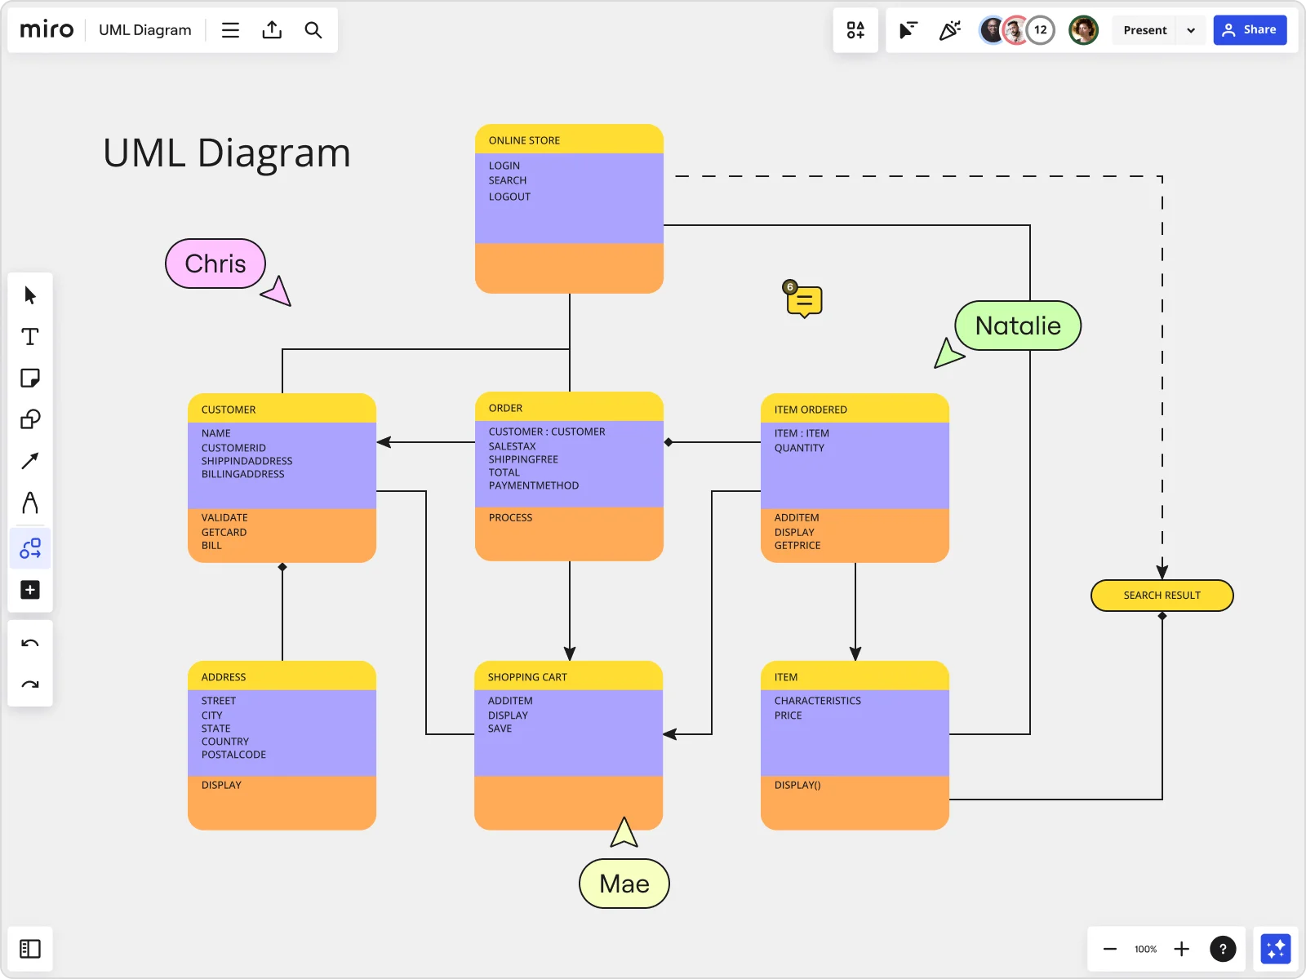
Task: Click the Share button
Action: (x=1250, y=29)
